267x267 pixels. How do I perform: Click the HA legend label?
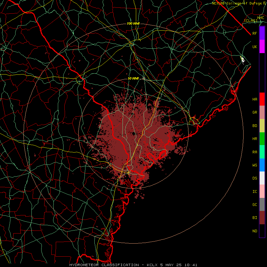click(255, 99)
